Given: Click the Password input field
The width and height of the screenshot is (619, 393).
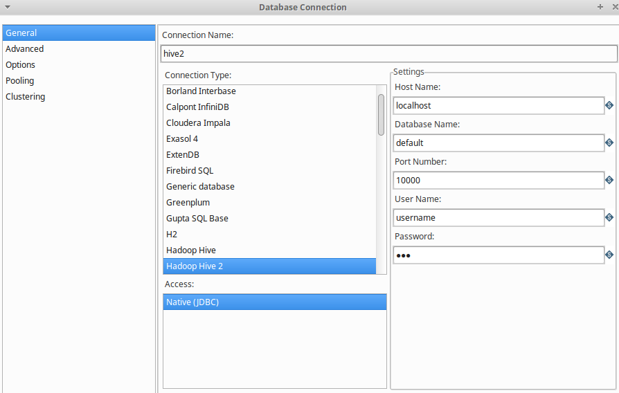Looking at the screenshot, I should (x=499, y=255).
